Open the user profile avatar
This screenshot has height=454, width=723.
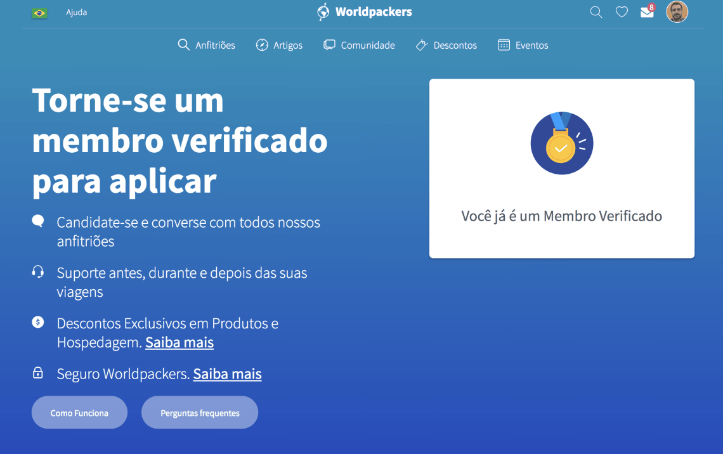click(x=677, y=11)
